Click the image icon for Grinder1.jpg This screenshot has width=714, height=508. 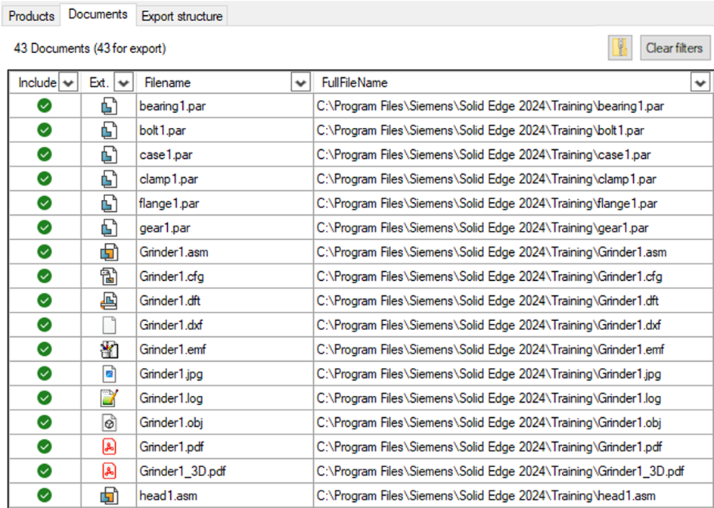(x=109, y=374)
